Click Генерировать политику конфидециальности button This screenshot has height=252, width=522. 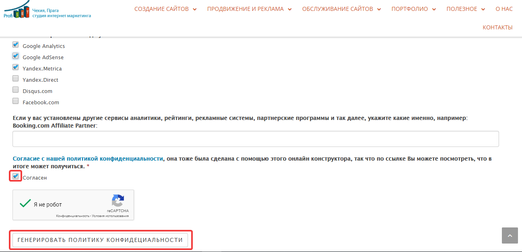[x=100, y=240]
